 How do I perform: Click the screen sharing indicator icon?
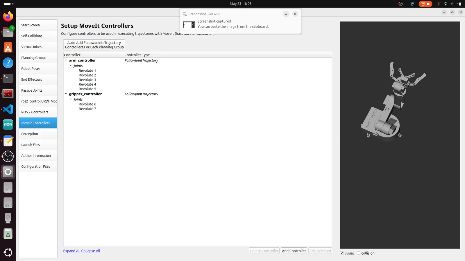423,4
